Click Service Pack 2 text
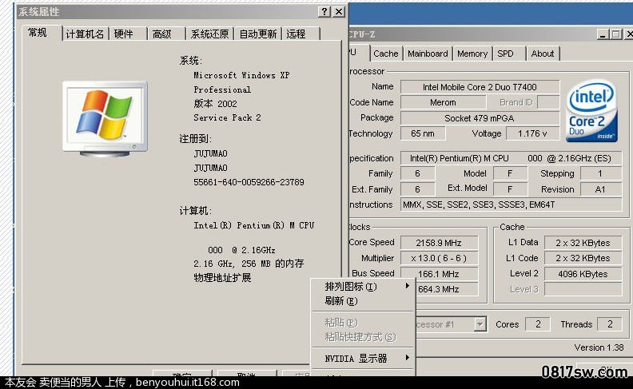The image size is (633, 389). pyautogui.click(x=227, y=118)
